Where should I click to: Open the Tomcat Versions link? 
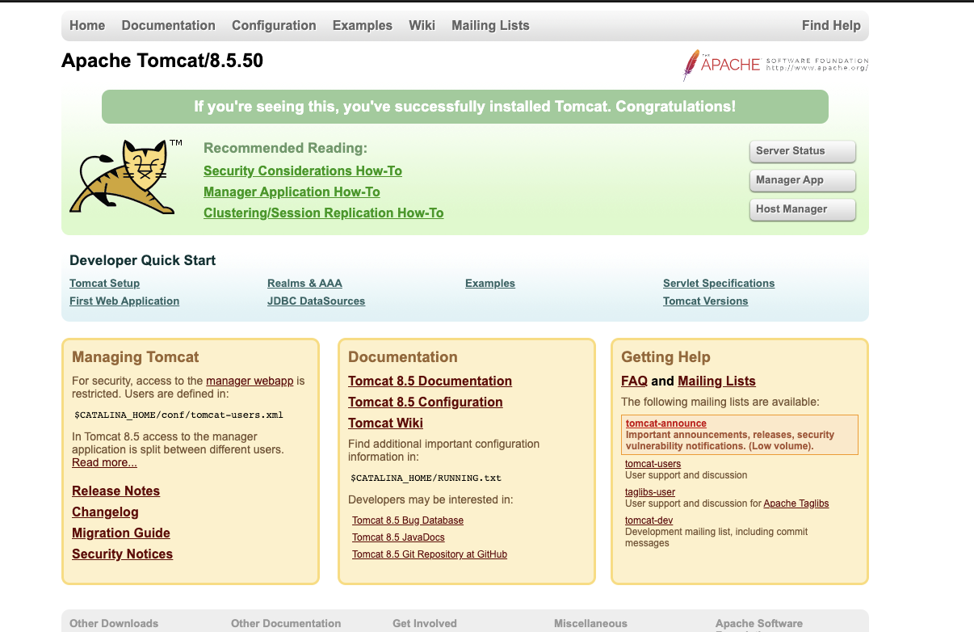tap(705, 301)
